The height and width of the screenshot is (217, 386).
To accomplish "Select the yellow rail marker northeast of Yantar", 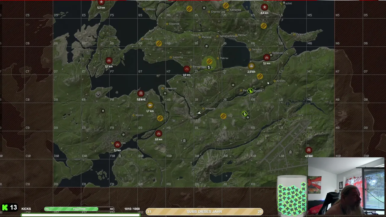I will (x=264, y=26).
